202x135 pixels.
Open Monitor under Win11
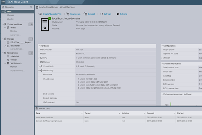pos(13,31)
